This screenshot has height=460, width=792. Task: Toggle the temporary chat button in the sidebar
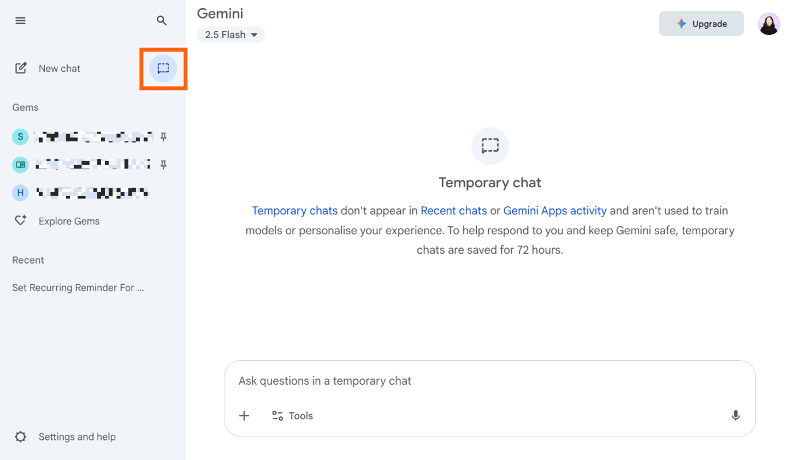[x=163, y=68]
